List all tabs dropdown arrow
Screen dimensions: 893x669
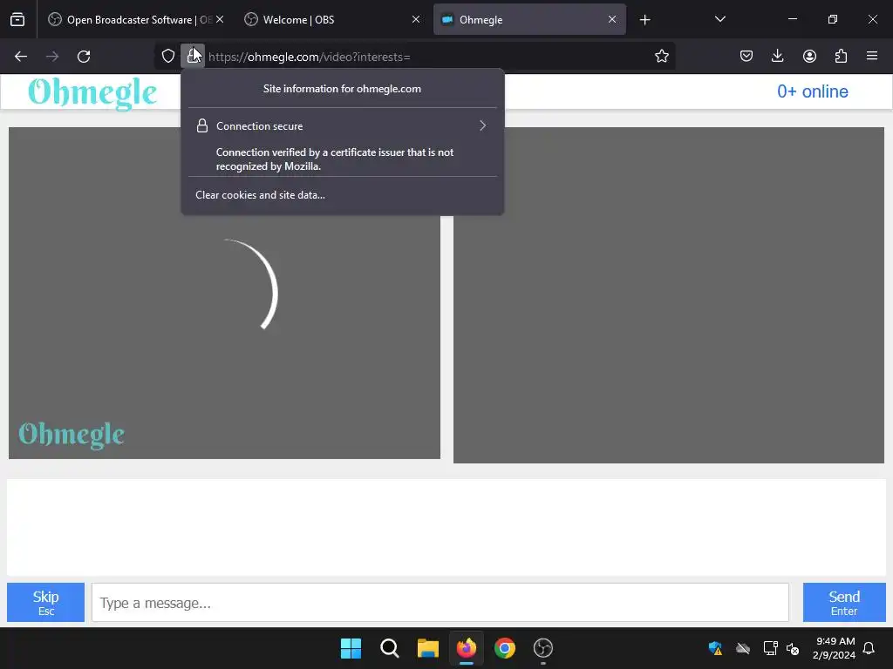point(719,20)
